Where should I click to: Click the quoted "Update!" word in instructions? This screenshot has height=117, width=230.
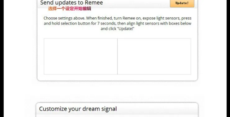[126, 29]
